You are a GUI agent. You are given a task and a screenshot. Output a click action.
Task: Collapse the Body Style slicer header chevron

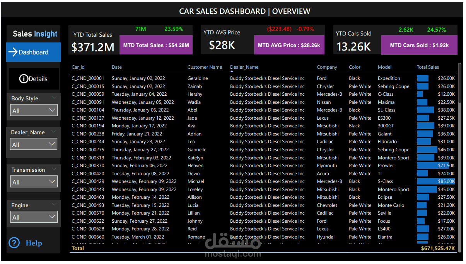point(55,97)
